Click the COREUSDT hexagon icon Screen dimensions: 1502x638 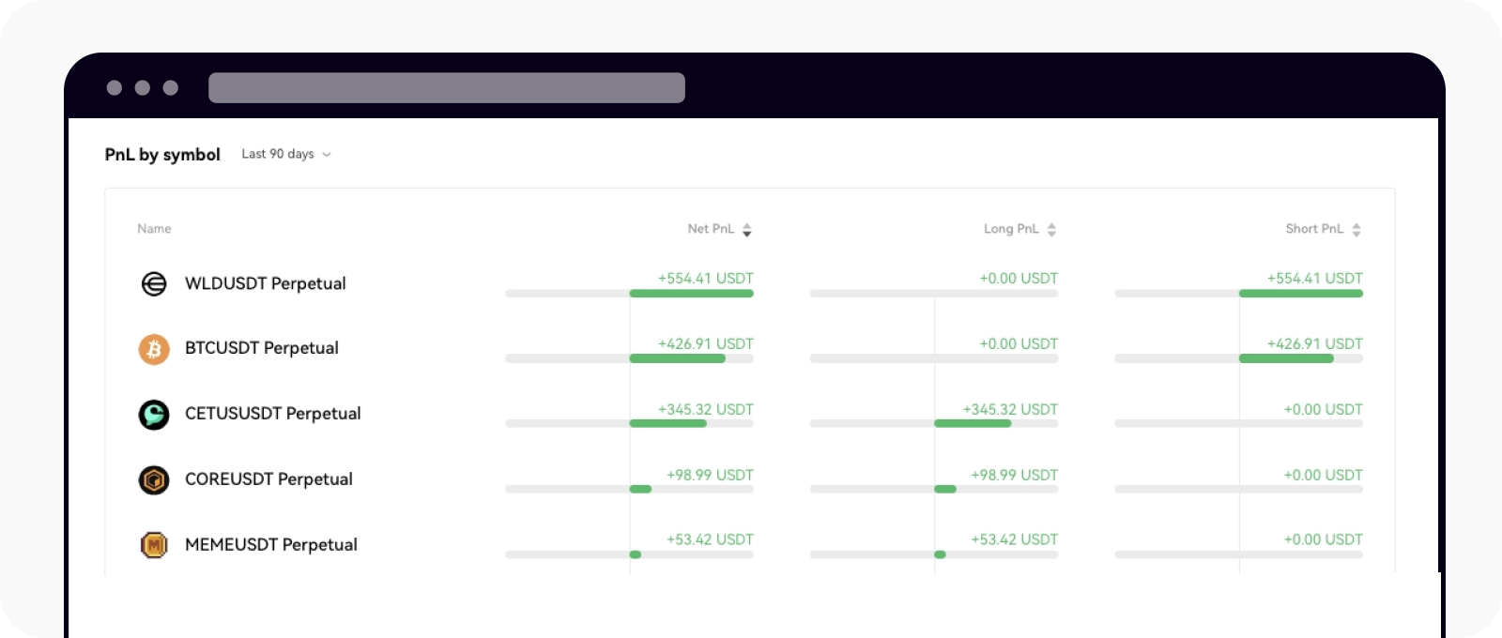(x=153, y=479)
